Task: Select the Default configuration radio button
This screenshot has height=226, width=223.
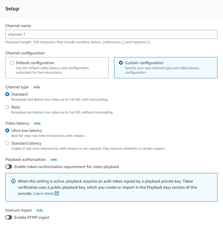Action: click(12, 63)
